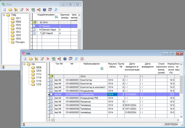This screenshot has width=185, height=128.
Task: Click the Дата введення в експлуатацію column header
Action: click(132, 66)
